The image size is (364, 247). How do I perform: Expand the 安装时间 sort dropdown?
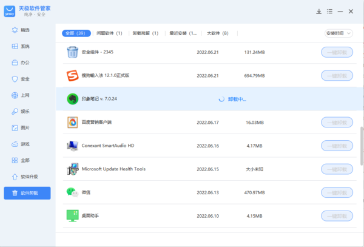[338, 33]
